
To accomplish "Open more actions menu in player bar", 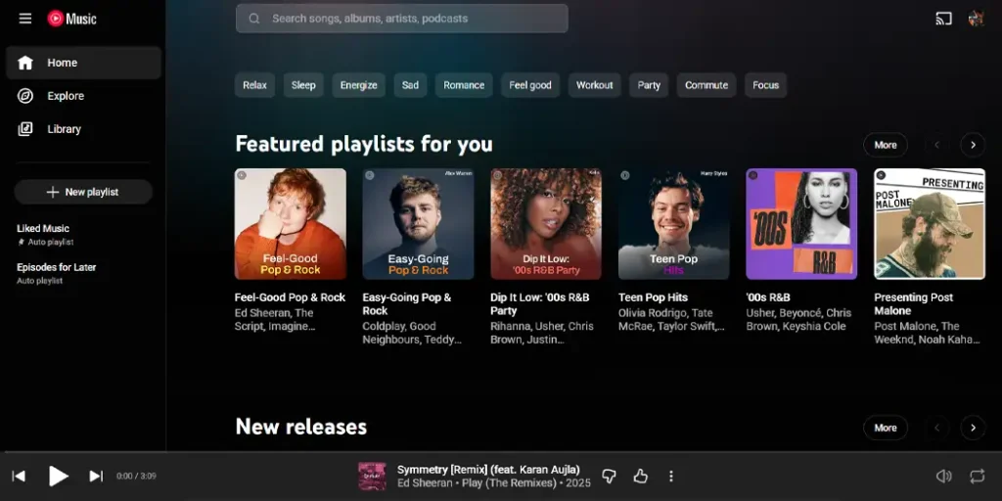I will point(671,477).
